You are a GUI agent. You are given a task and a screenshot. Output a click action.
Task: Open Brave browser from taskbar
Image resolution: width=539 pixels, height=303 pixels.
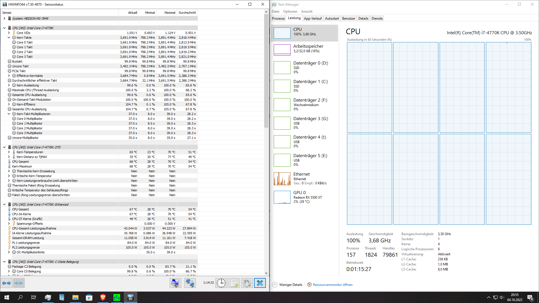103,297
